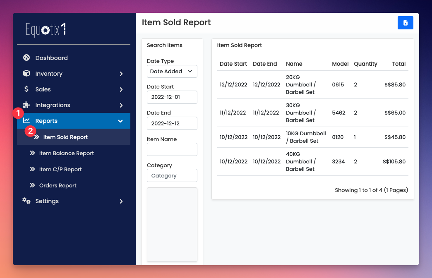432x278 pixels.
Task: Click the Dashboard gauge icon
Action: [26, 58]
